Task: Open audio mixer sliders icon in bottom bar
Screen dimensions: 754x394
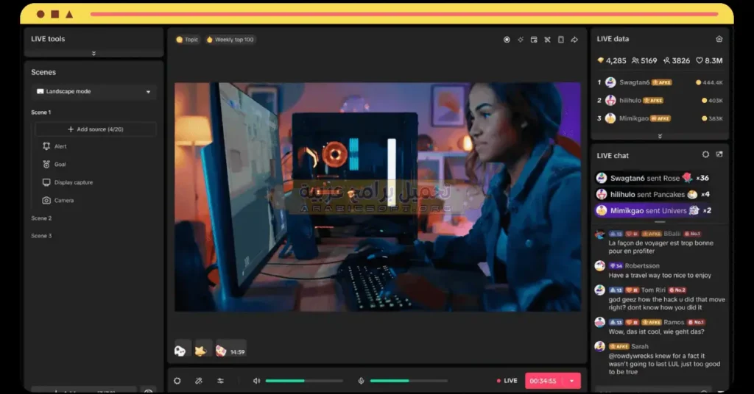Action: (x=220, y=381)
